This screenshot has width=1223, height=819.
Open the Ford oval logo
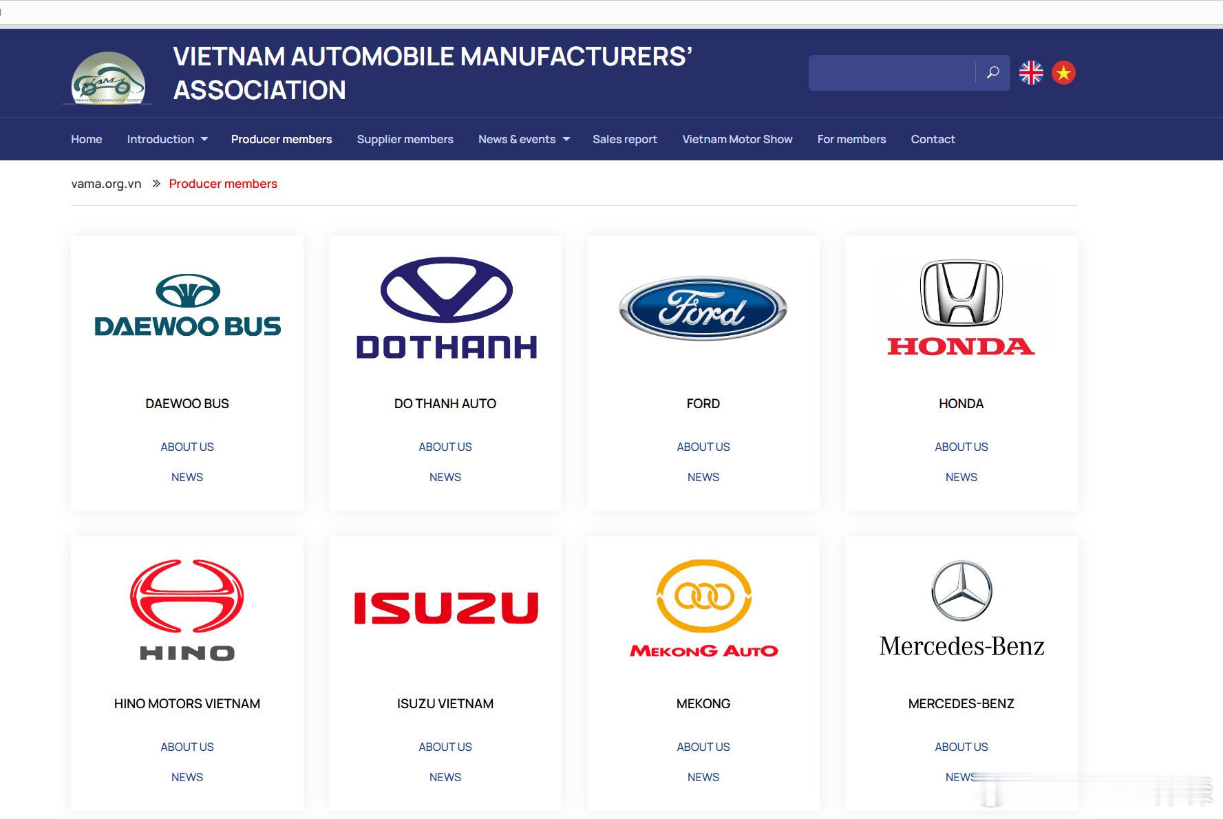point(703,308)
